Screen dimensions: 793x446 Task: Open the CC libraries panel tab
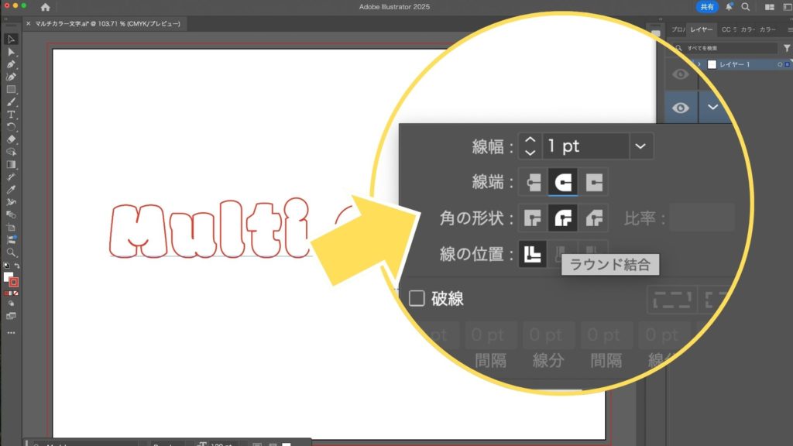coord(728,29)
